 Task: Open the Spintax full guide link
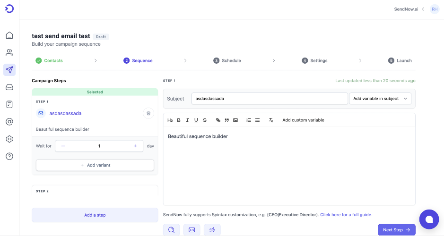pos(346,215)
